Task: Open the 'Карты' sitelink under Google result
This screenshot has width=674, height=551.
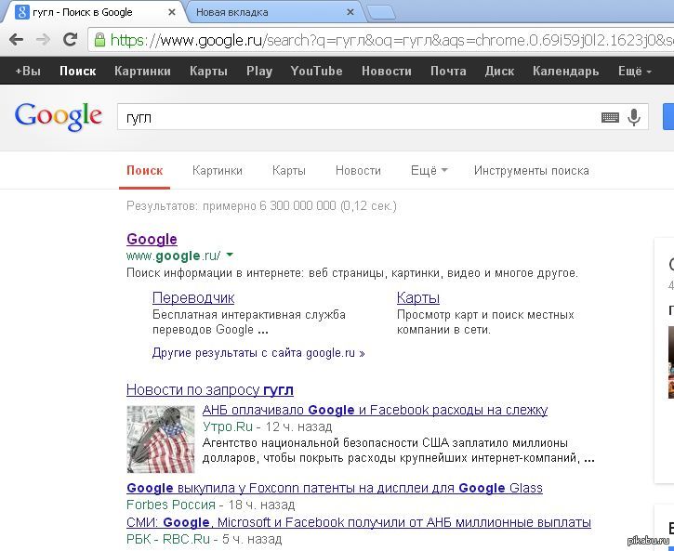Action: tap(418, 297)
